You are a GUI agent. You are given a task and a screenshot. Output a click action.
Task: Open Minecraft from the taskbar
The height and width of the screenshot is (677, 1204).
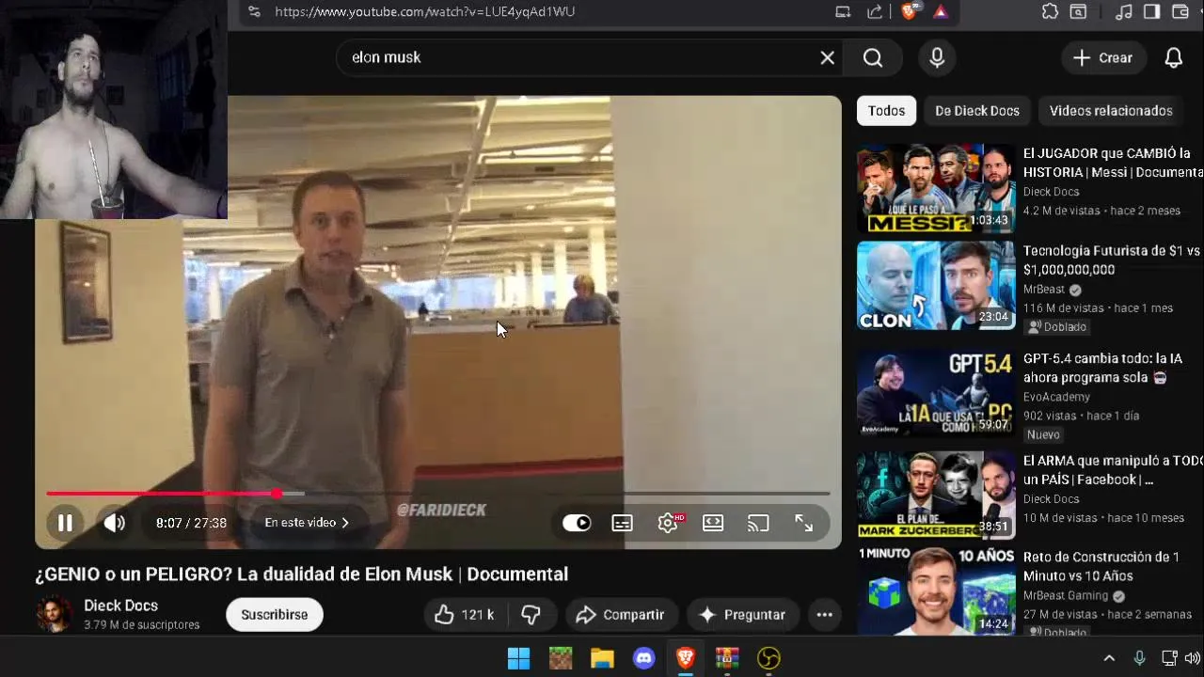tap(561, 658)
